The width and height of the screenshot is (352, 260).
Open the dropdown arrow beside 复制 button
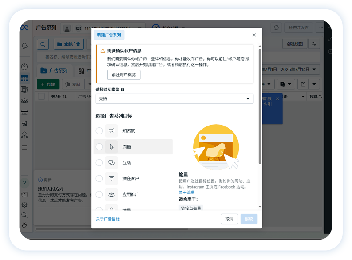coord(90,84)
